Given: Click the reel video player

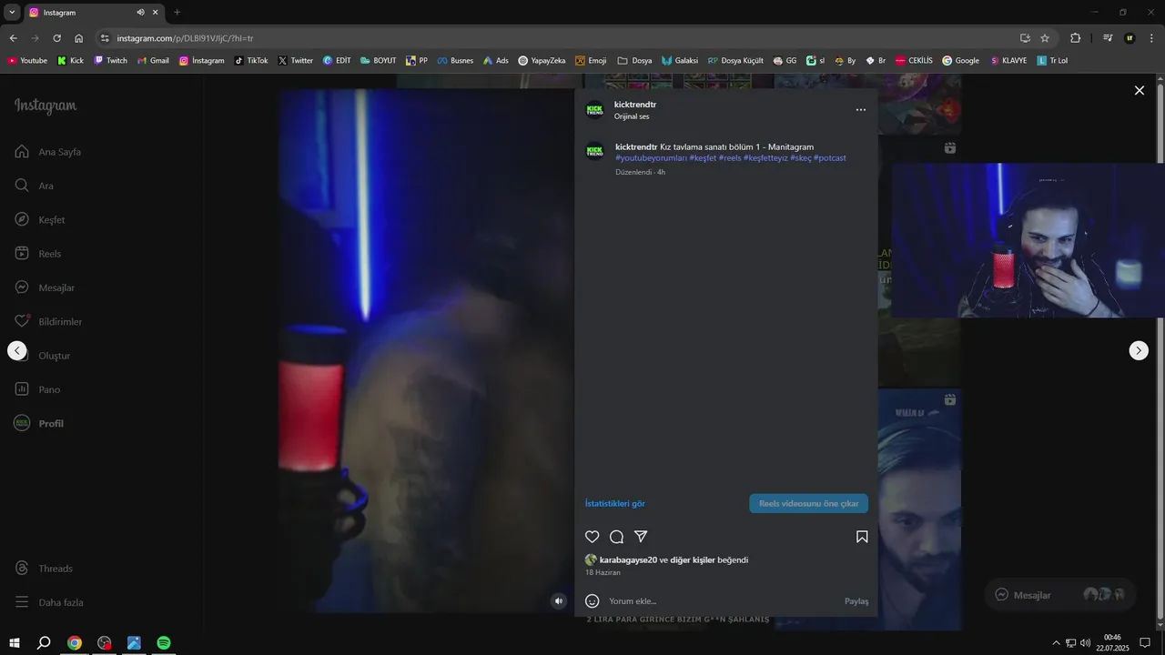Looking at the screenshot, I should [x=426, y=350].
